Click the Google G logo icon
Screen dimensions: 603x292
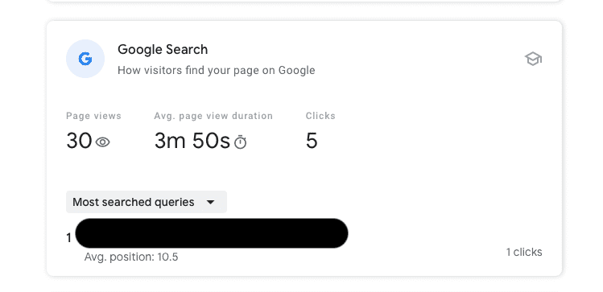[x=85, y=59]
